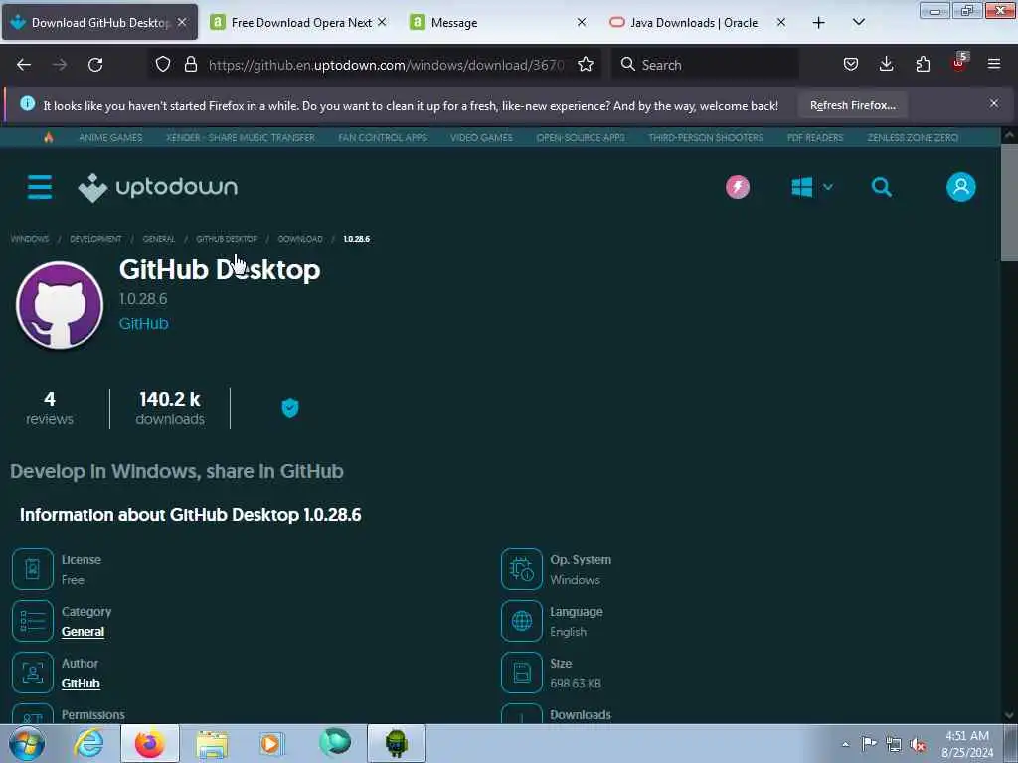Click the Refresh Firefox button

(x=852, y=105)
